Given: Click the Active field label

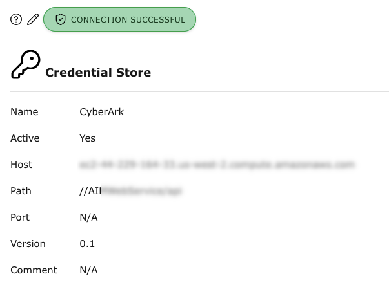Looking at the screenshot, I should coord(25,138).
